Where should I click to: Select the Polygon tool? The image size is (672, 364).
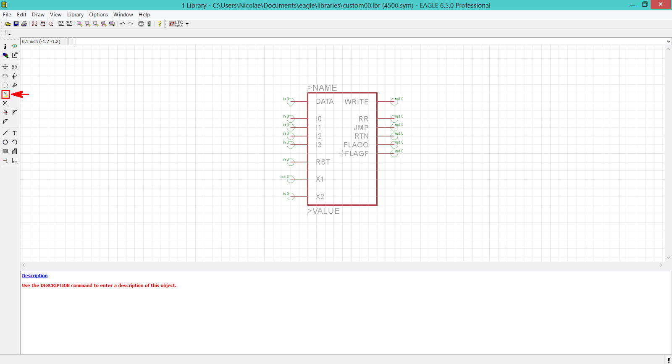[x=15, y=151]
